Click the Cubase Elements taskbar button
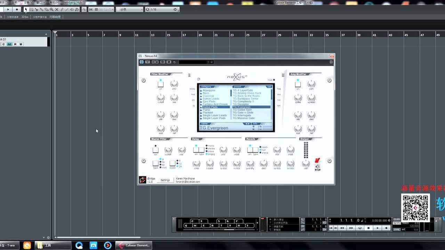445x250 pixels. click(134, 245)
